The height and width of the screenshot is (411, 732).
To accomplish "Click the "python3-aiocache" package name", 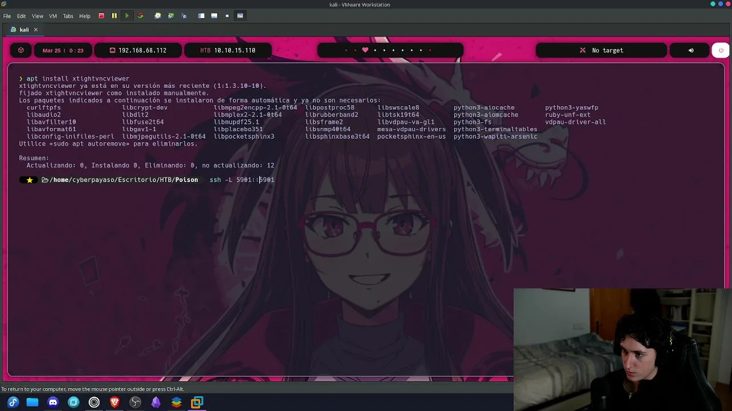I will coord(484,107).
